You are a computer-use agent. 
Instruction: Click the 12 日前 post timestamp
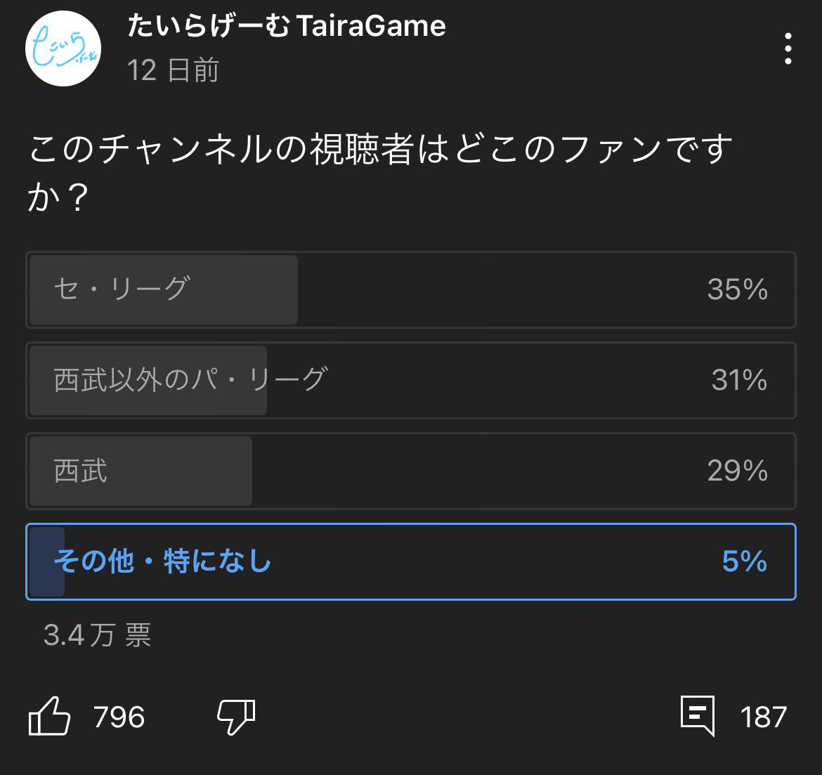pos(173,70)
